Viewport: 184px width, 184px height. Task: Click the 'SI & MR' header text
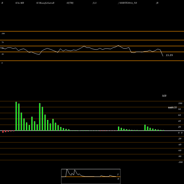pyautogui.click(x=20, y=3)
